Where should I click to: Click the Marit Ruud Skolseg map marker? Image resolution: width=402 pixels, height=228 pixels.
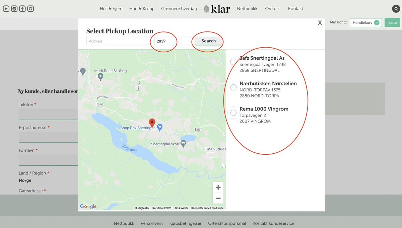[100, 77]
